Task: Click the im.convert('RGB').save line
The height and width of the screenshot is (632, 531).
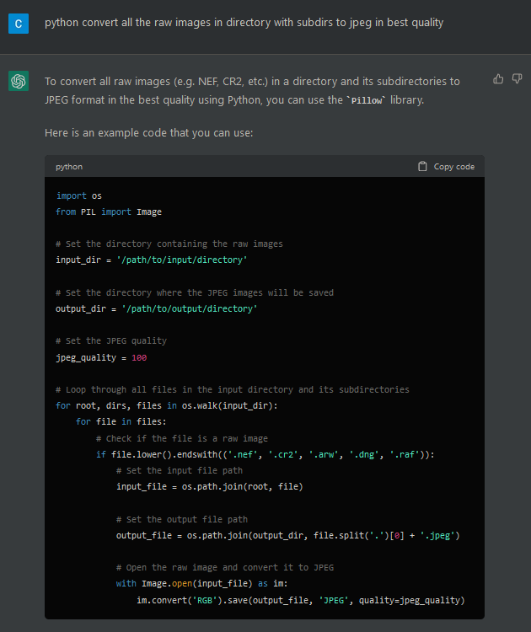Action: [x=300, y=600]
